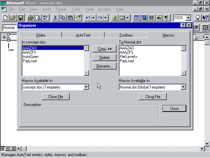Select PayLoad in concept.doc list

click(x=53, y=61)
